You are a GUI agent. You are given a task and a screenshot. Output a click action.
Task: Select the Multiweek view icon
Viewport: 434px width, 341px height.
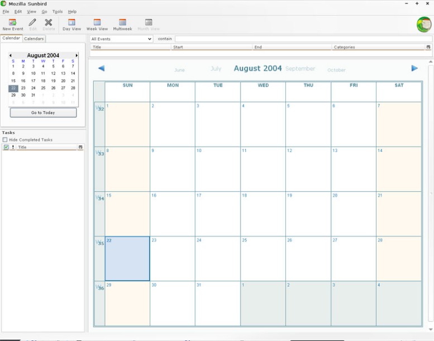point(122,24)
